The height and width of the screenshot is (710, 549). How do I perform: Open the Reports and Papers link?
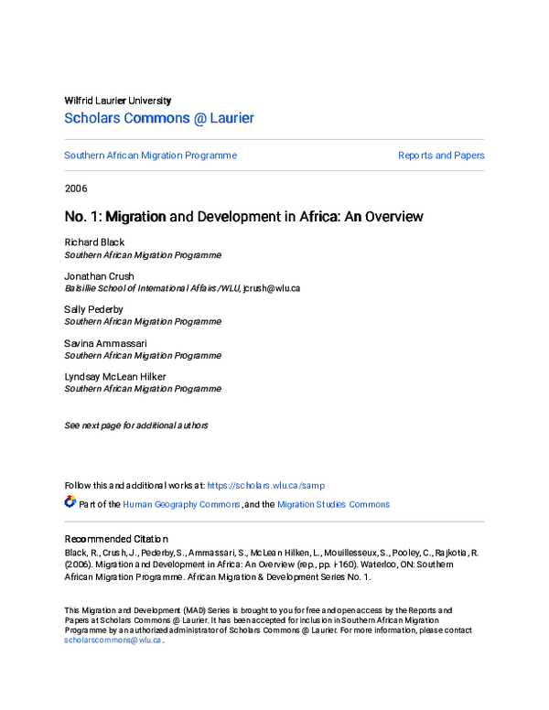(441, 156)
